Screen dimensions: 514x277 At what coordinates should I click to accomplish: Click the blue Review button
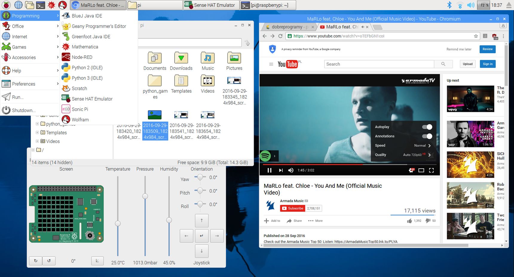point(487,49)
